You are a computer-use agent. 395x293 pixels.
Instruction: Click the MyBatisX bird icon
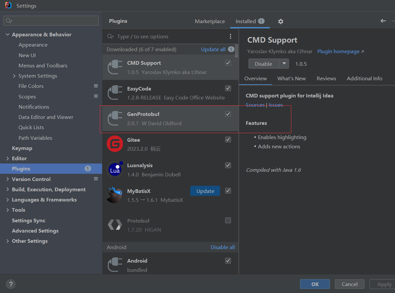(x=115, y=195)
